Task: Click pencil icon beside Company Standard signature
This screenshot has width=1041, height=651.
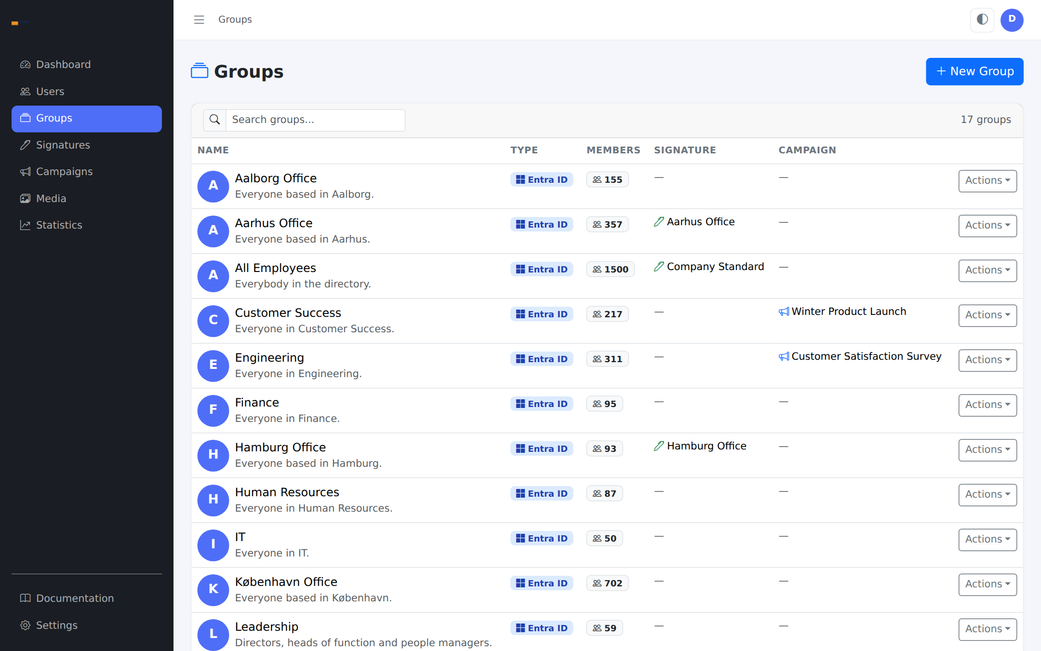Action: click(659, 267)
